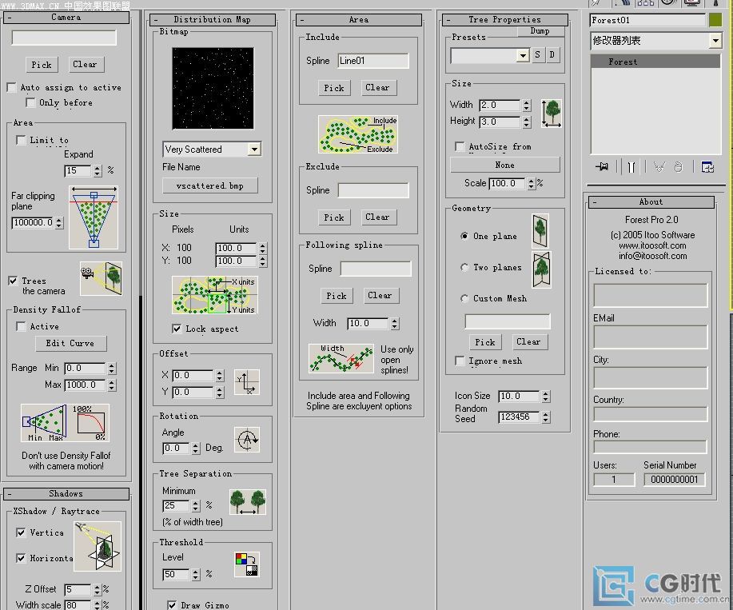Screen dimensions: 733x610
Task: Click the Dump button in Presets
Action: pos(540,31)
